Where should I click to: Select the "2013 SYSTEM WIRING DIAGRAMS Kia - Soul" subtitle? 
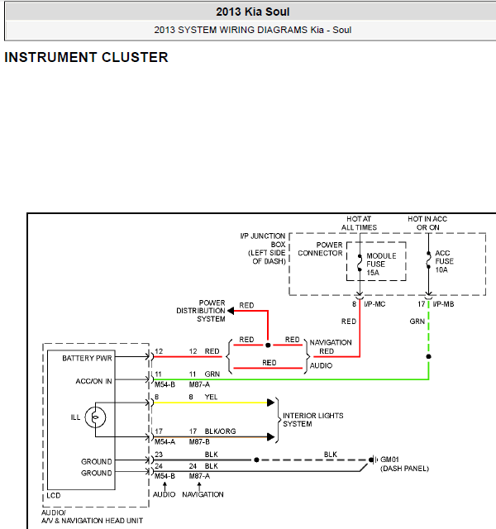click(x=253, y=30)
